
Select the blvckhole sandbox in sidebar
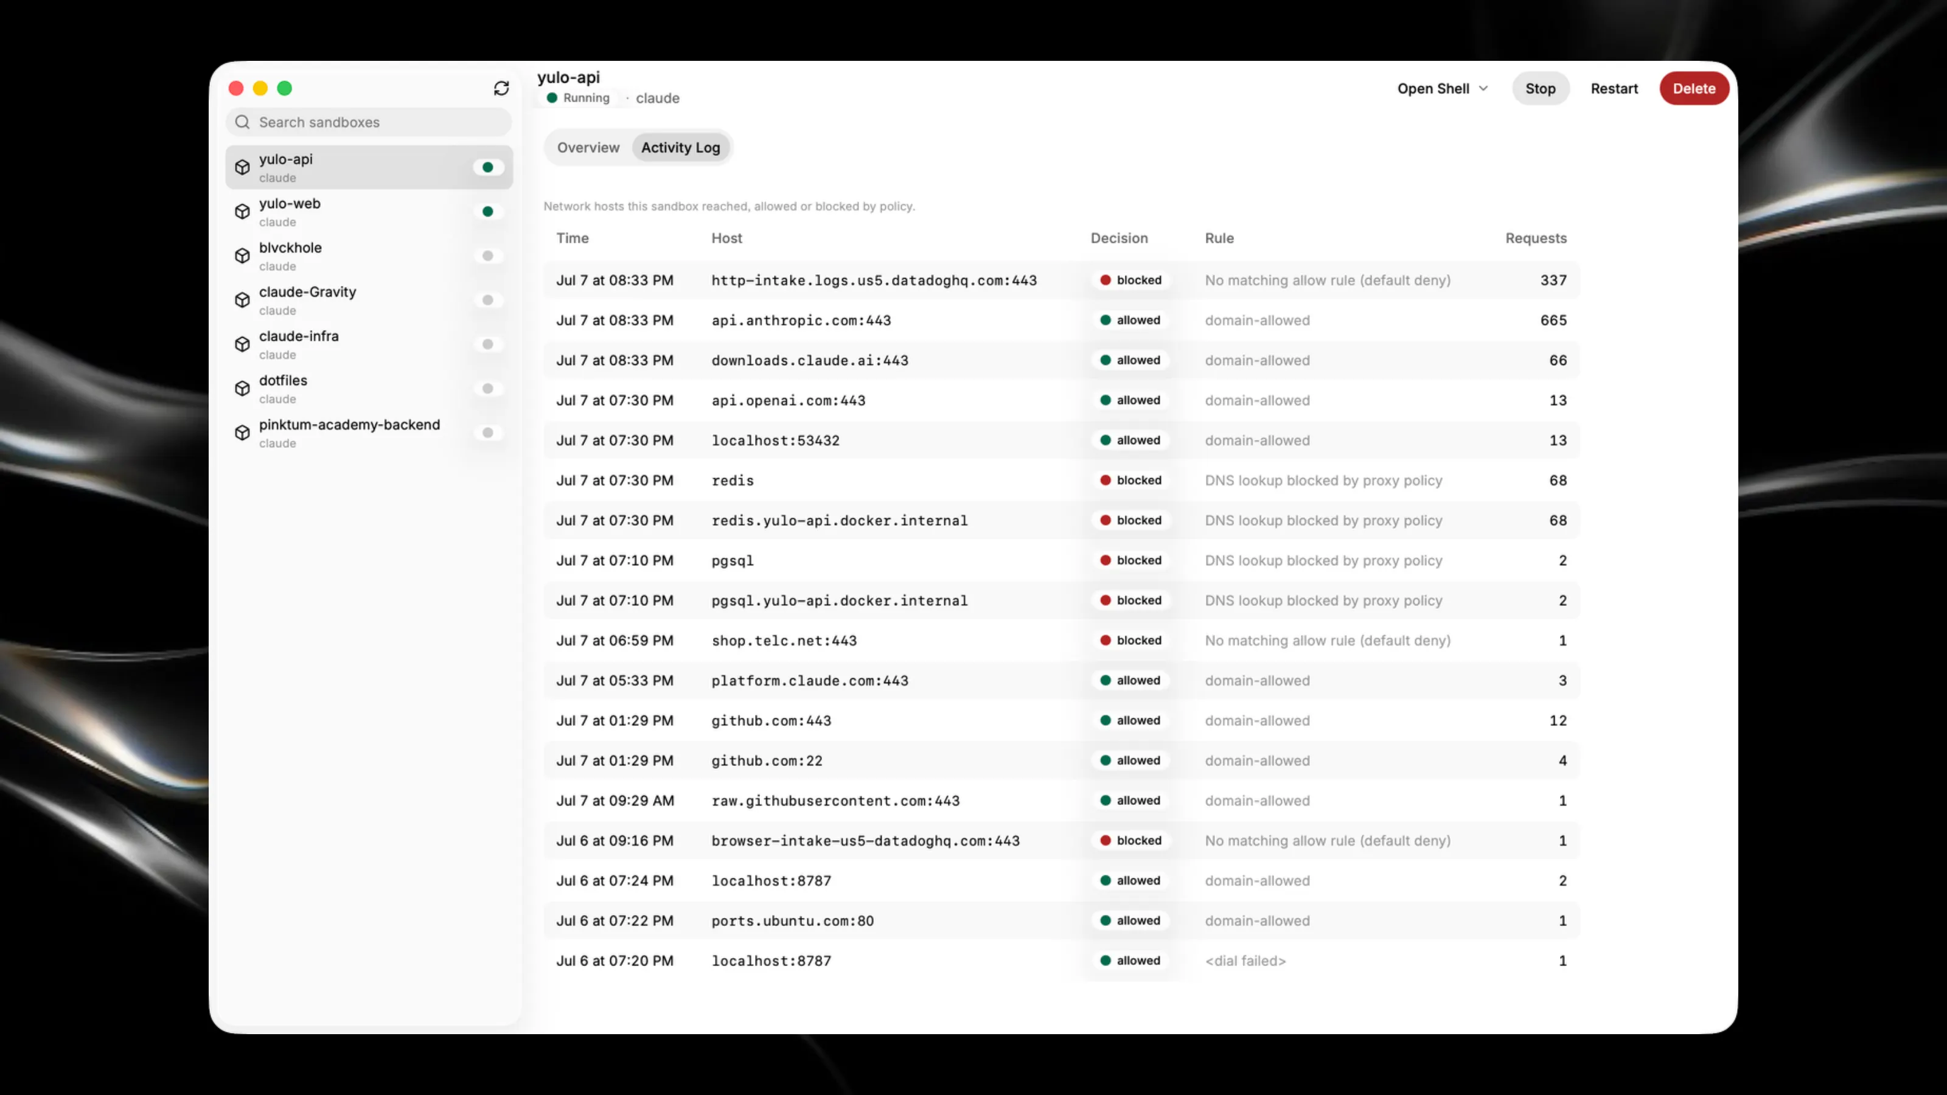tap(369, 255)
